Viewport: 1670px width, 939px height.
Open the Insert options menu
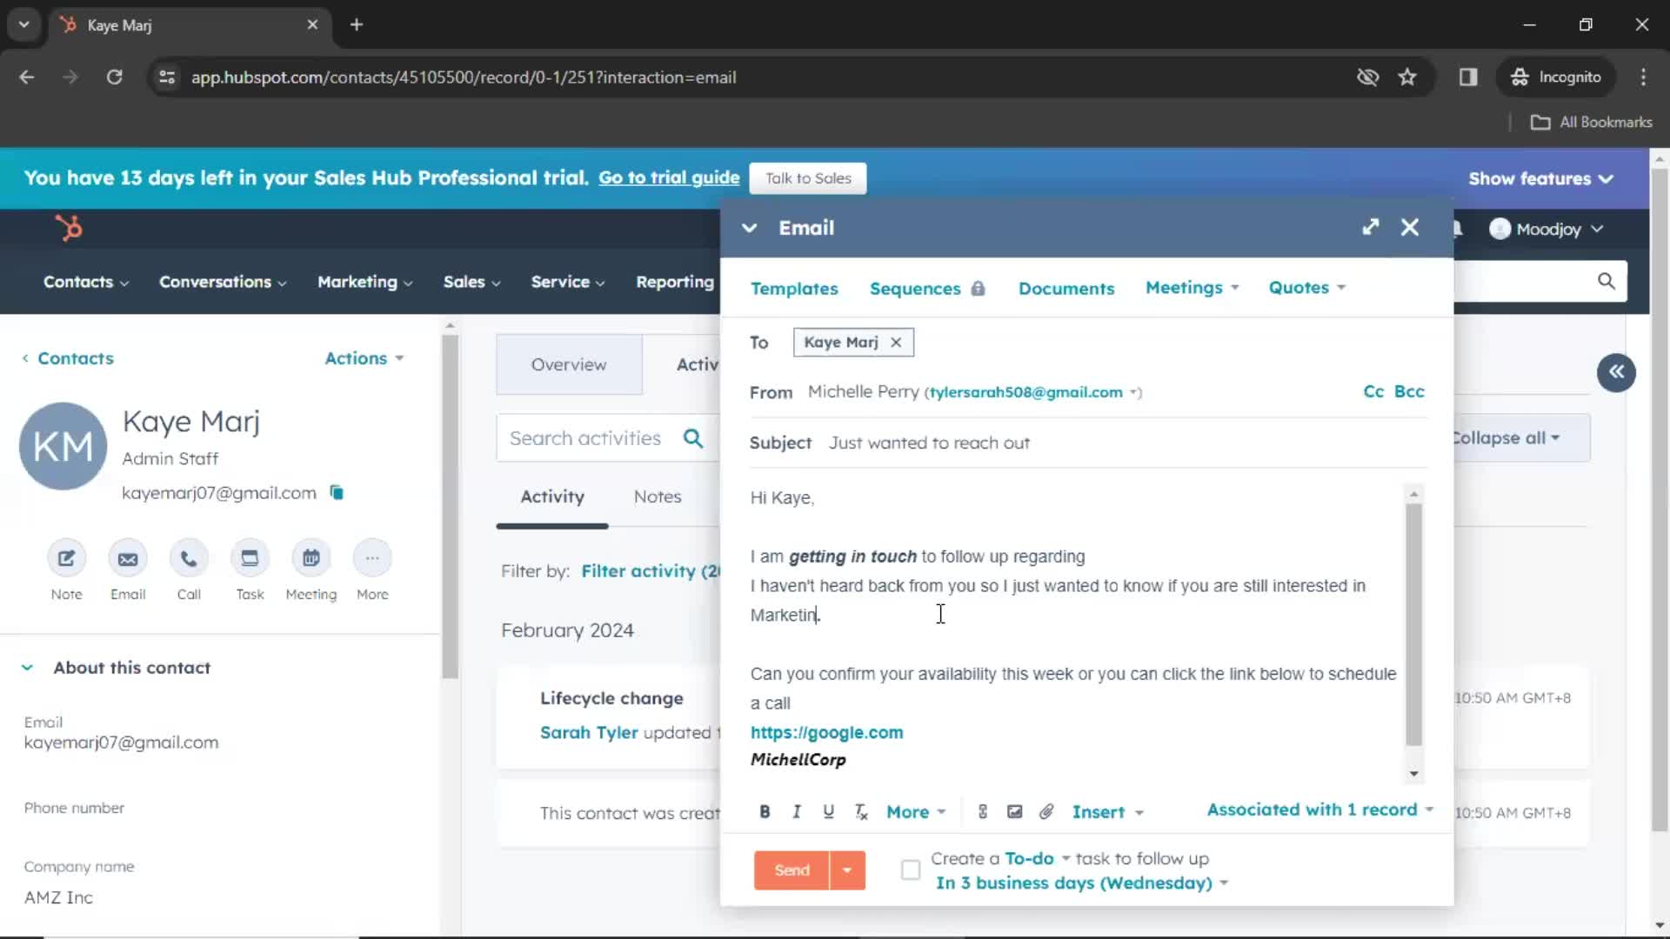1106,812
